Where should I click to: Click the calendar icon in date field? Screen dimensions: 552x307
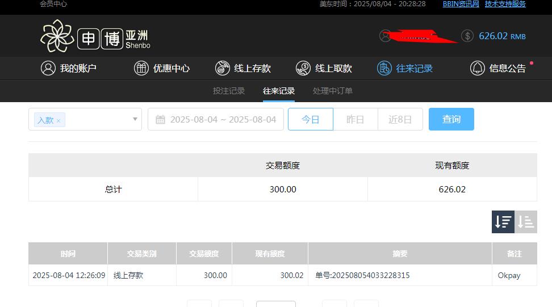(x=160, y=120)
